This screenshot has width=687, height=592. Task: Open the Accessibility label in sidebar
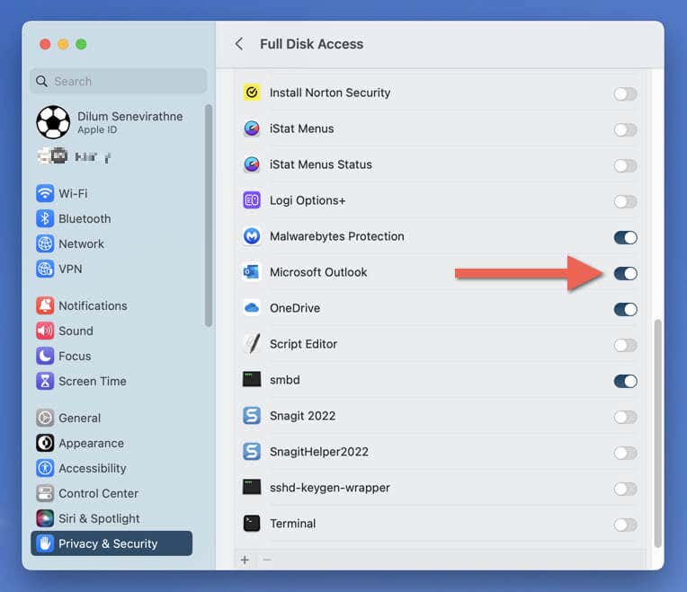[93, 468]
